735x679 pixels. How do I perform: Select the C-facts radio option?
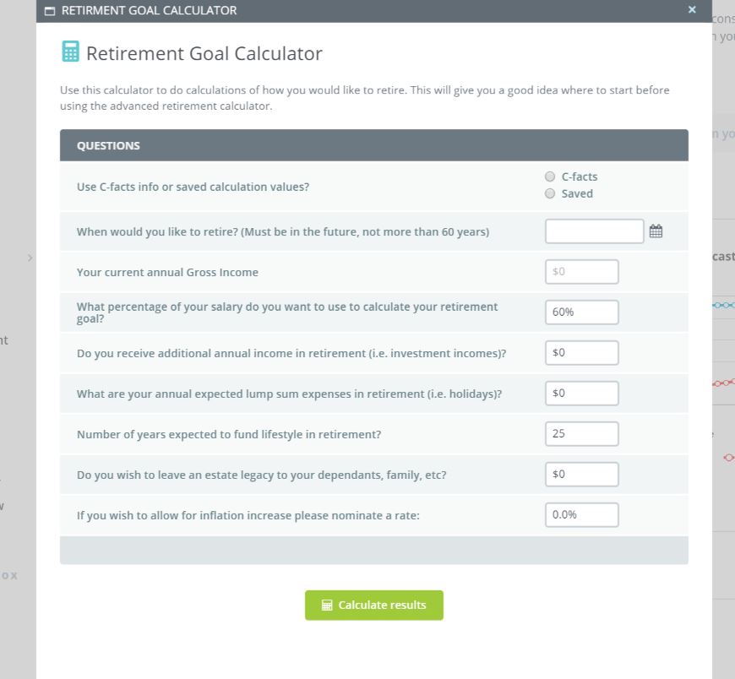pyautogui.click(x=551, y=177)
